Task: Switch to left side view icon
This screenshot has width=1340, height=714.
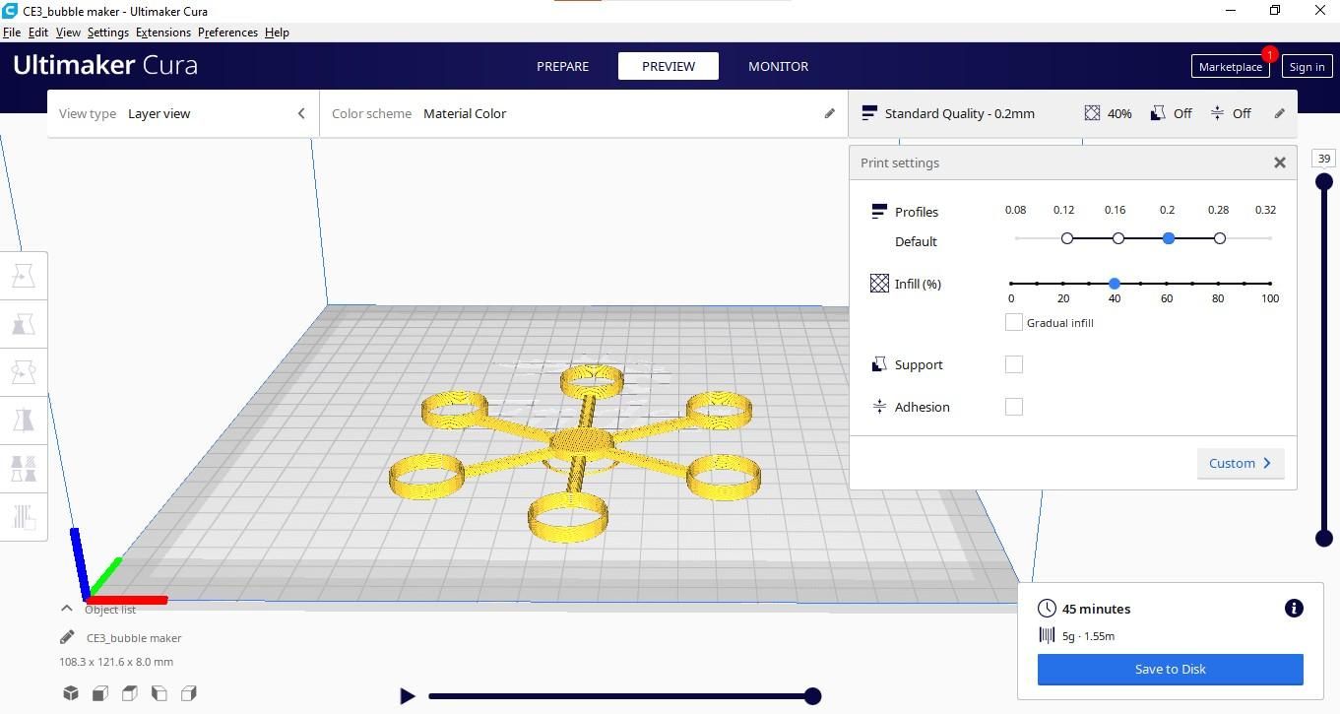Action: (x=160, y=693)
